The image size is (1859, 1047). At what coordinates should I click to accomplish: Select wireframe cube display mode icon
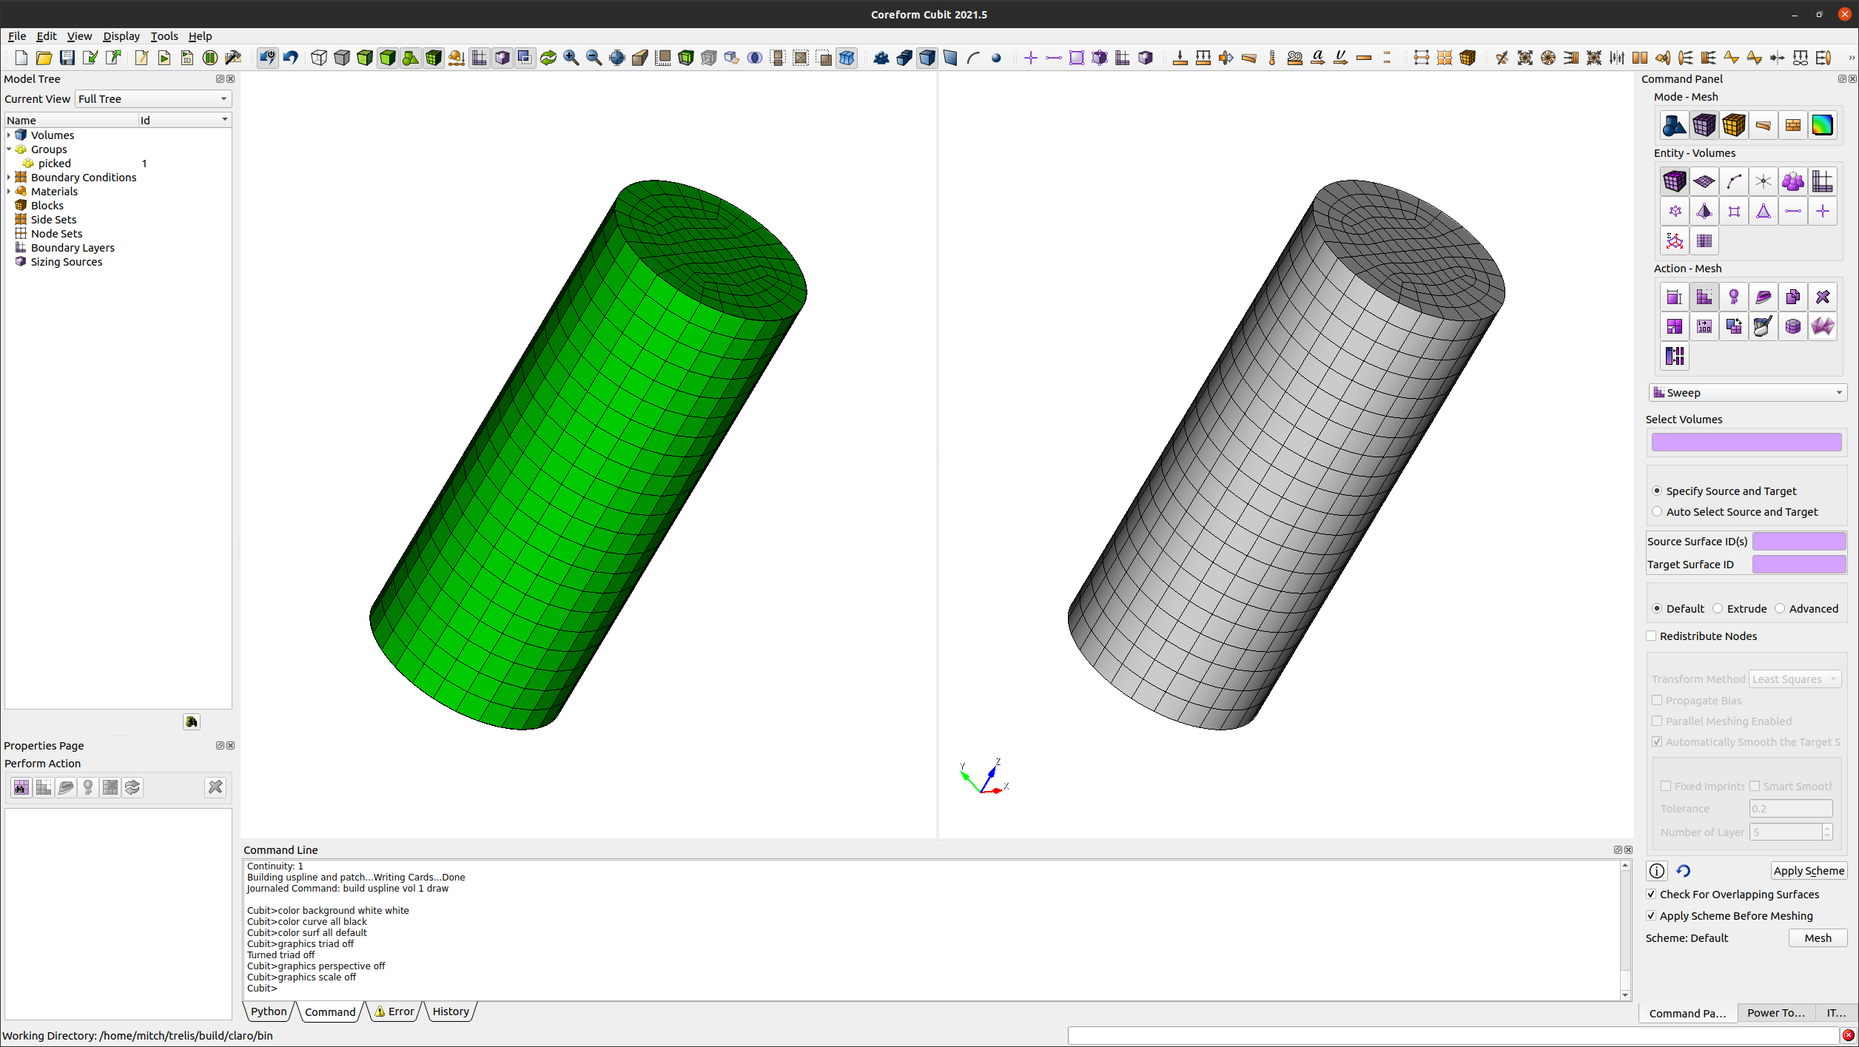pos(319,58)
